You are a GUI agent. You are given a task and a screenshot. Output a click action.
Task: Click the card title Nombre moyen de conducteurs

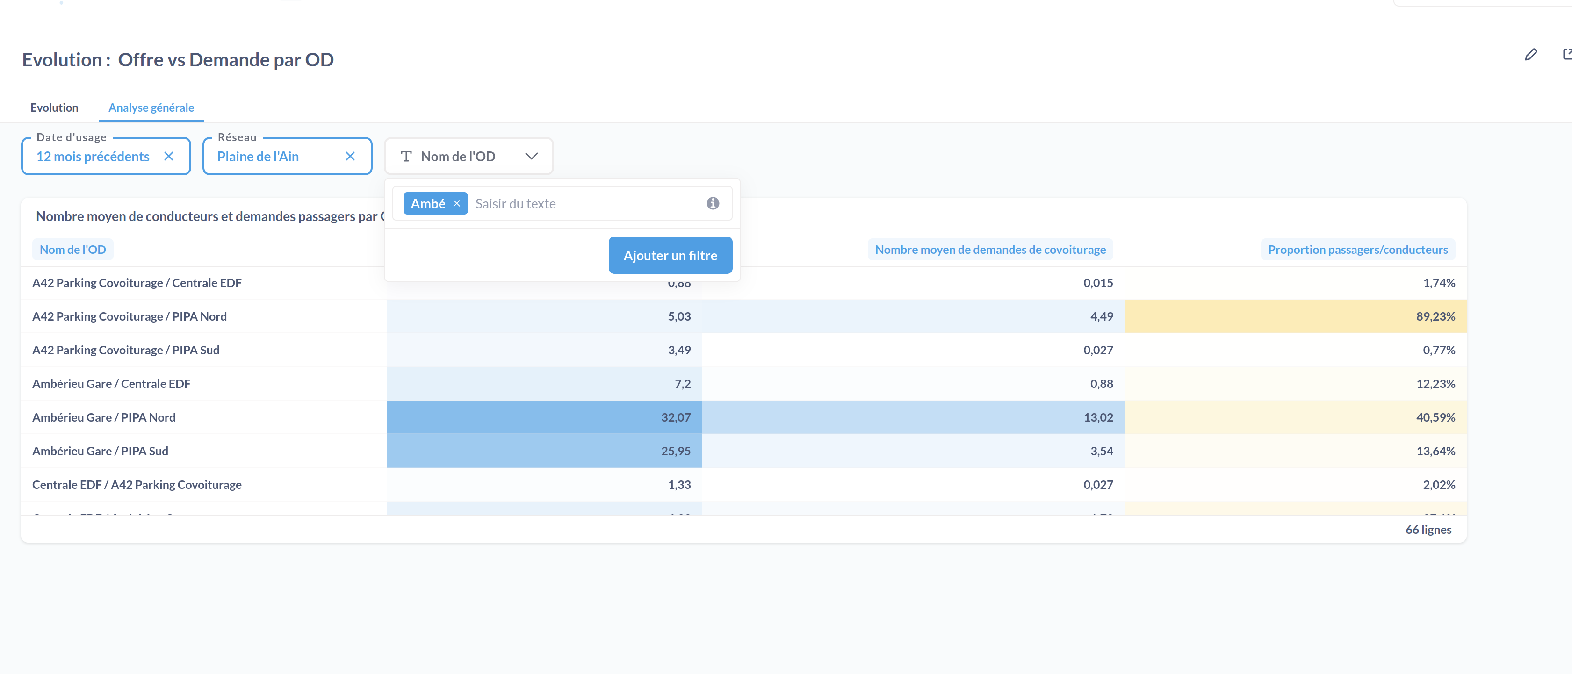[210, 216]
